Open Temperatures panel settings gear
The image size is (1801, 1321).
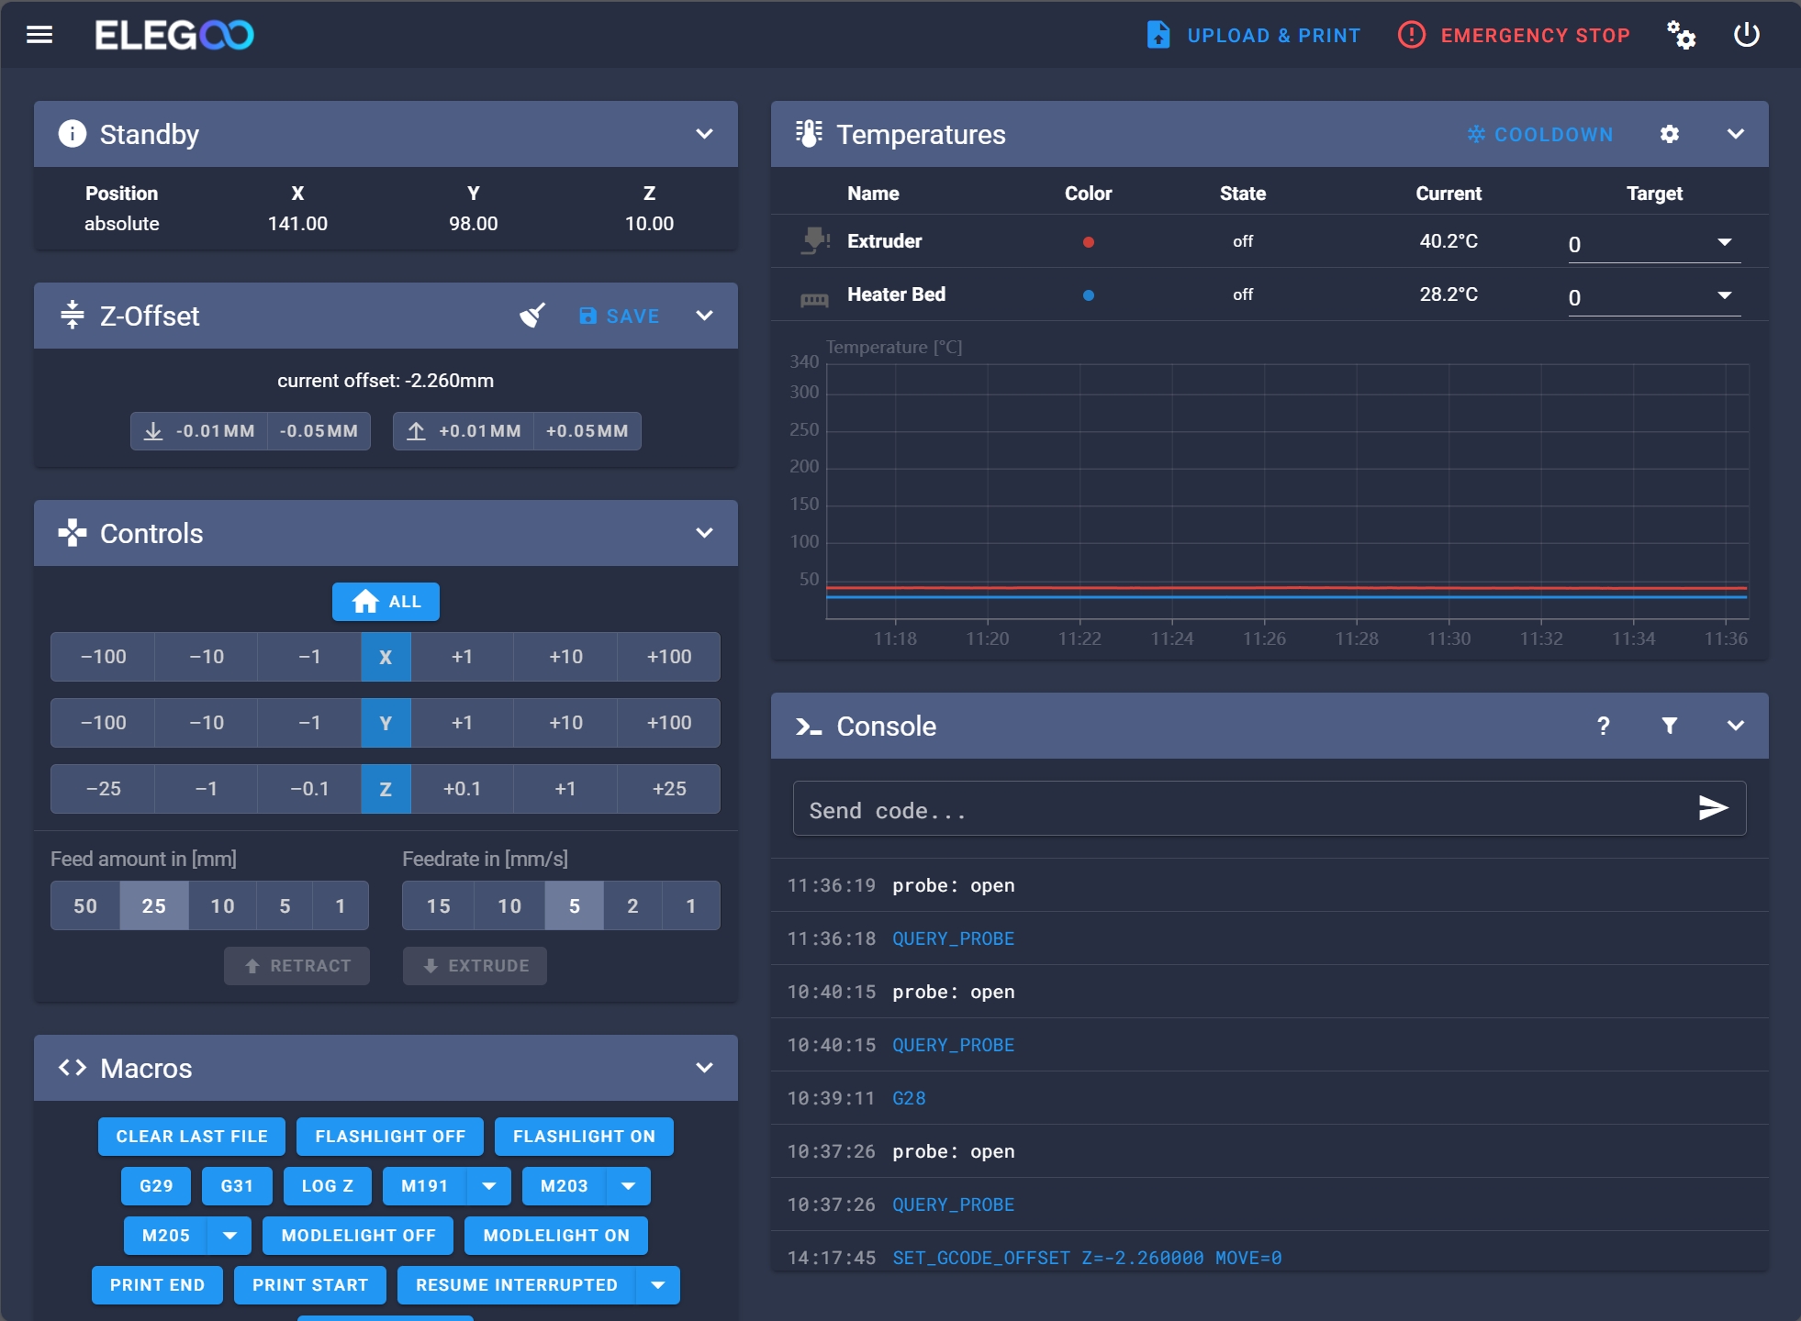pyautogui.click(x=1669, y=134)
